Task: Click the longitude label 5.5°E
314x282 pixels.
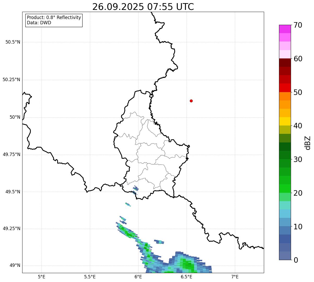Action: pyautogui.click(x=90, y=277)
